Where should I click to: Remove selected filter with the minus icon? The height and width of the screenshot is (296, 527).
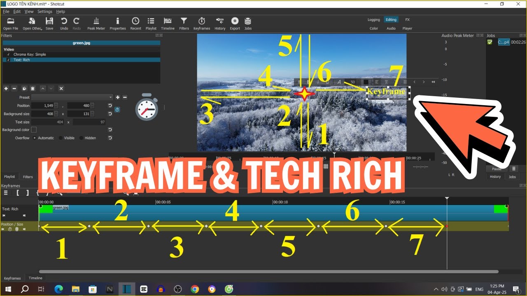14,88
